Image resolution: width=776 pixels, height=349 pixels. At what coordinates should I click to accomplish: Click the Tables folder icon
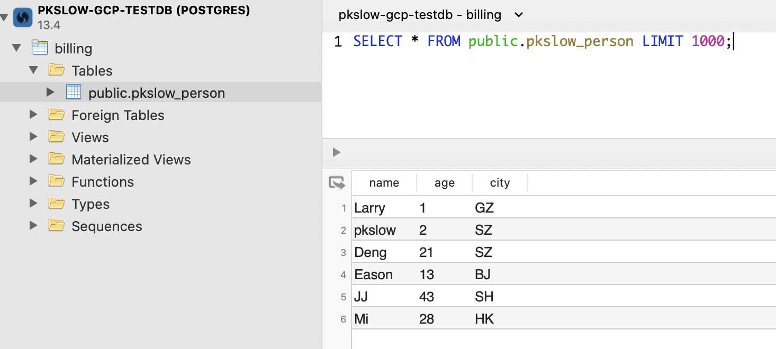coord(56,70)
